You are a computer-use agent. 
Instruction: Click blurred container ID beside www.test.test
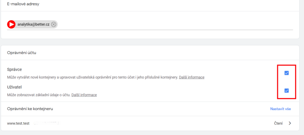pos(46,123)
